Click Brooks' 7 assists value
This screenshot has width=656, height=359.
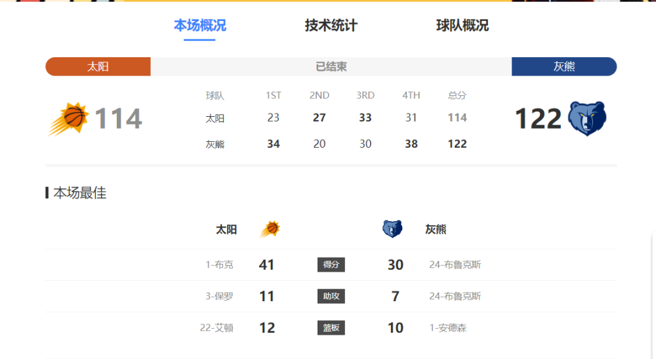[x=396, y=296]
